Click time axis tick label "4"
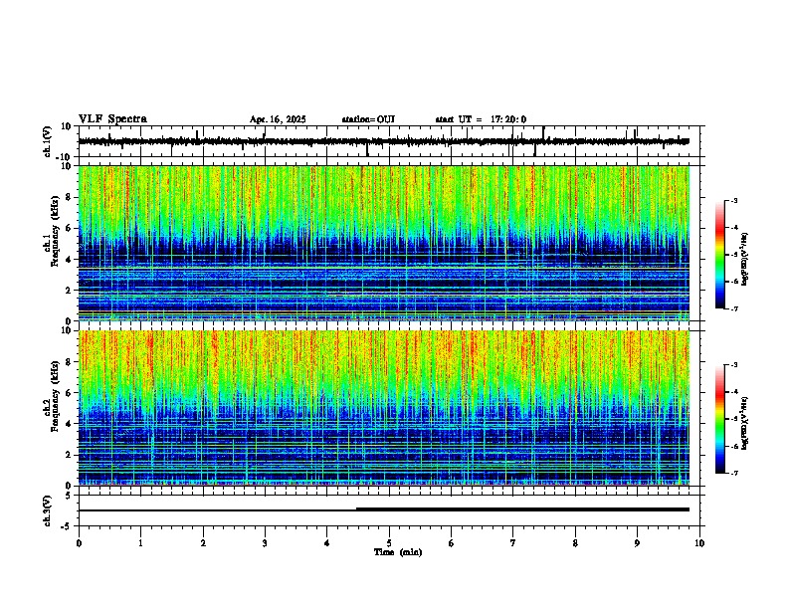This screenshot has height=609, width=788. [x=327, y=543]
